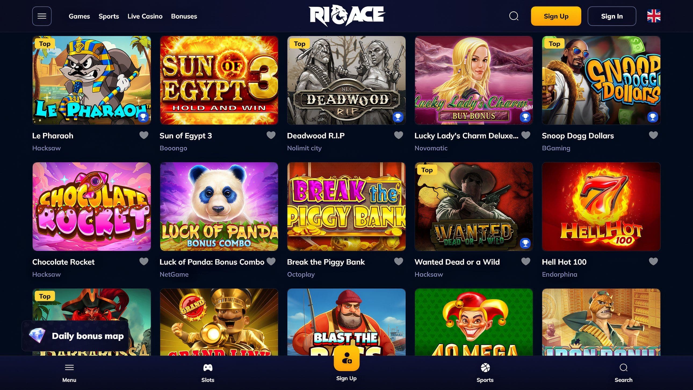Open the UK flag language selector
Screen dimensions: 693x390
point(654,16)
